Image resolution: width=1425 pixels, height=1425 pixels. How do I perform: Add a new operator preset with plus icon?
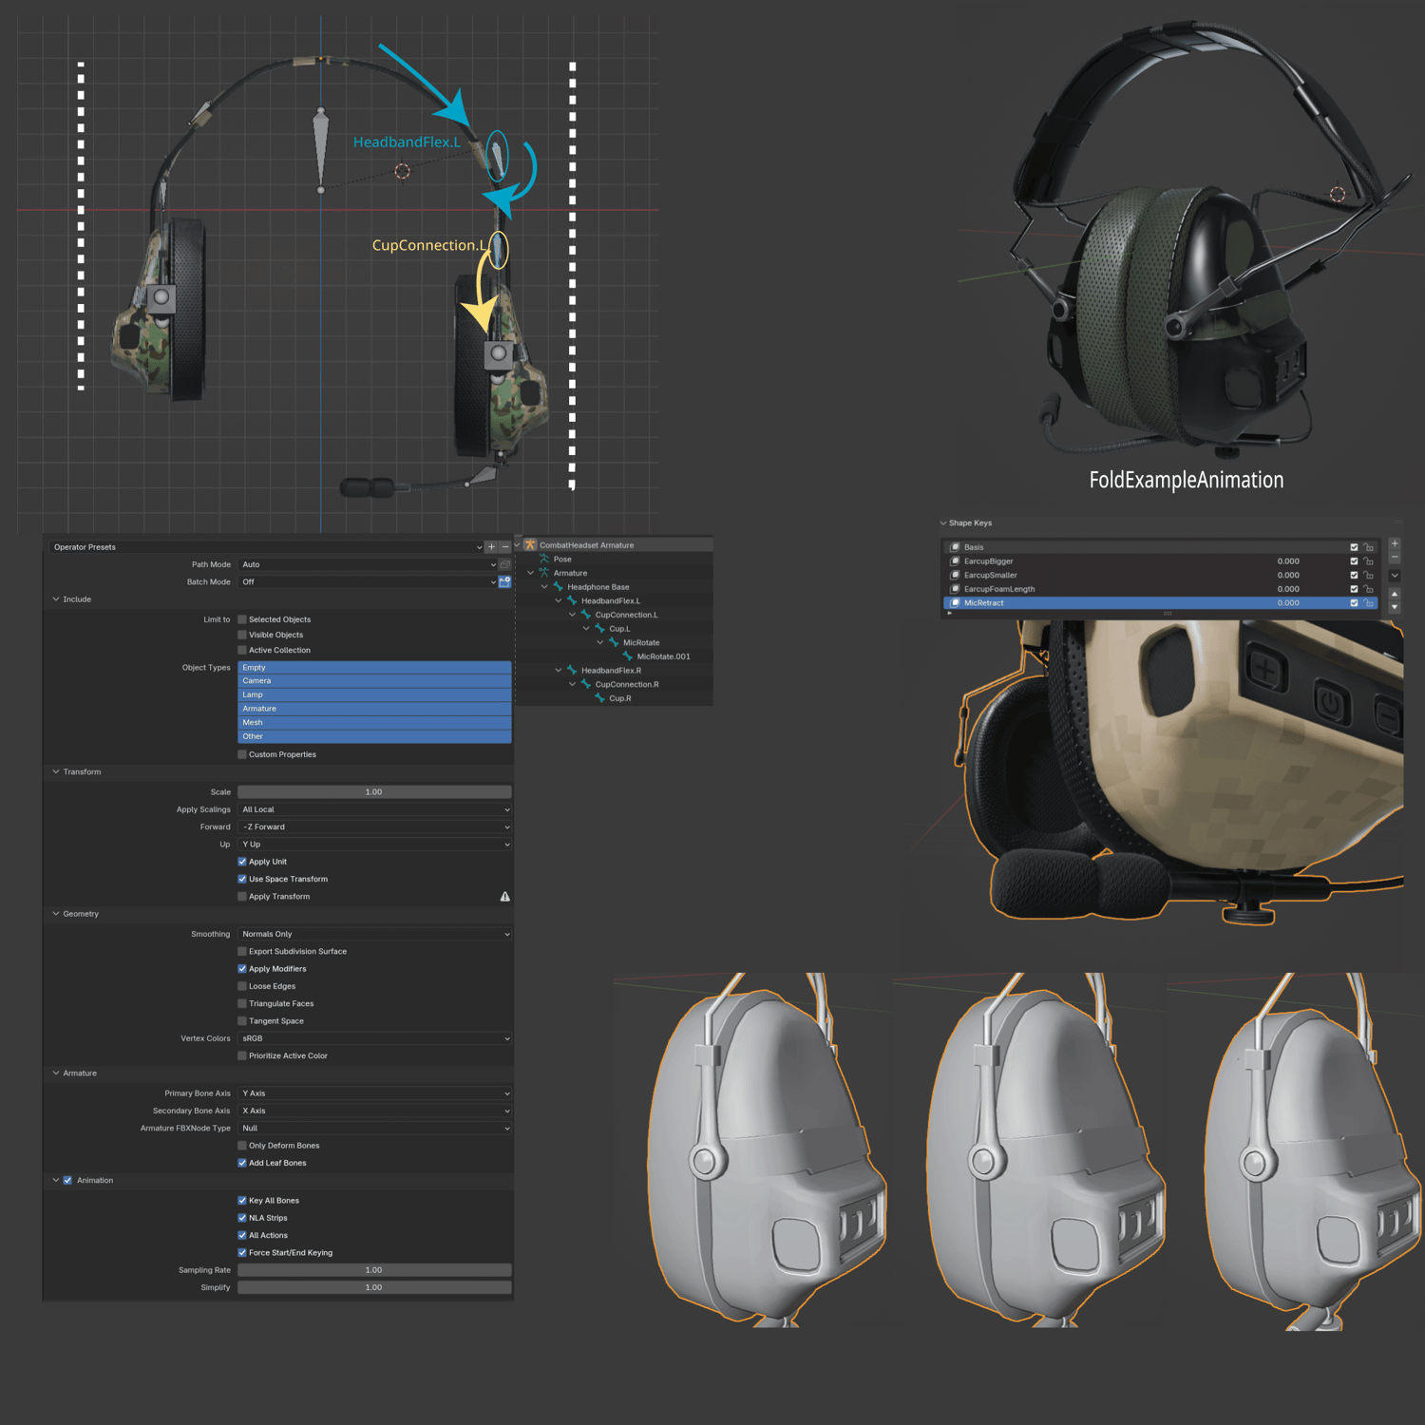pos(491,547)
